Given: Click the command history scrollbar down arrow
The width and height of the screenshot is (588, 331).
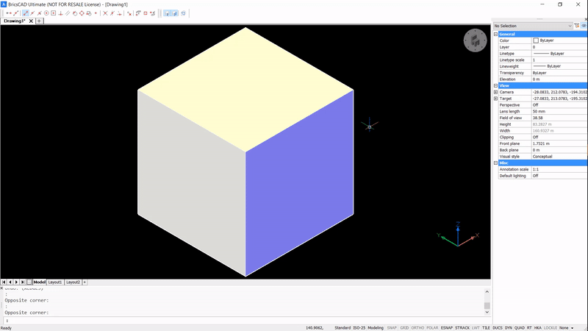Looking at the screenshot, I should click(x=487, y=312).
